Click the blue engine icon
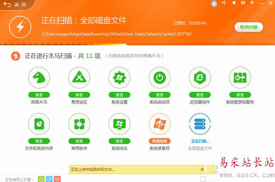 [x=49, y=179]
